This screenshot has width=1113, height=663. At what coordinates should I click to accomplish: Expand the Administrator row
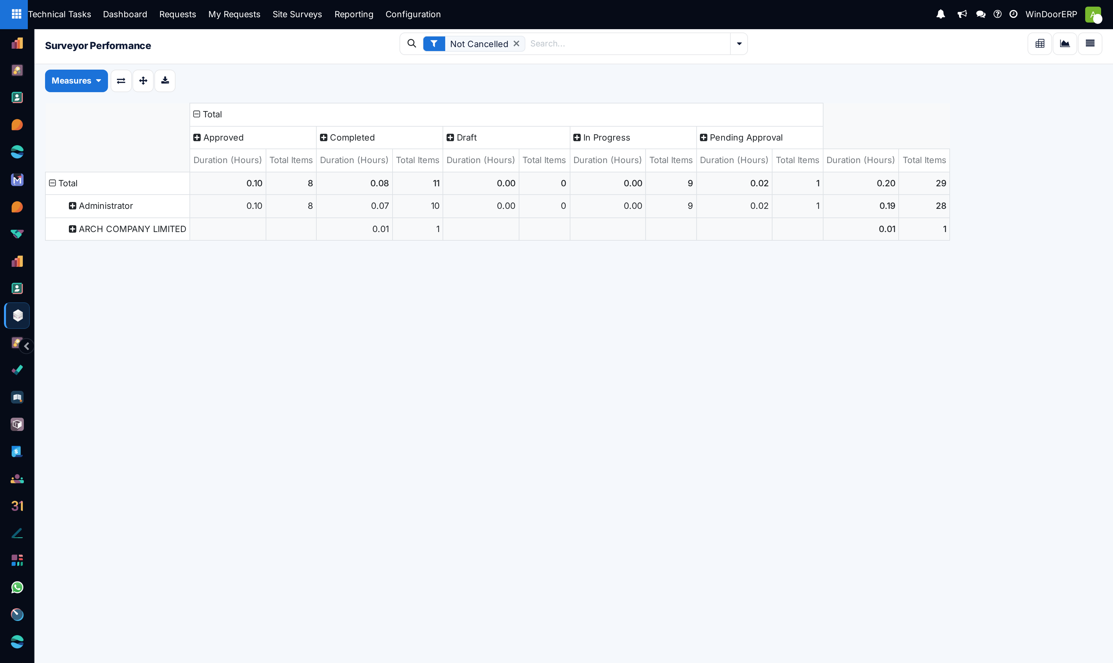point(72,206)
